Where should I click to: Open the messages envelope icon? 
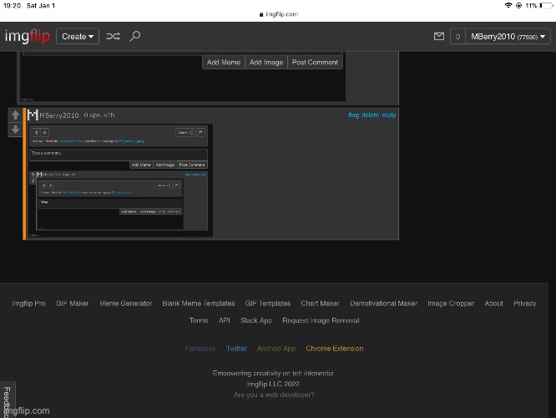pos(439,36)
